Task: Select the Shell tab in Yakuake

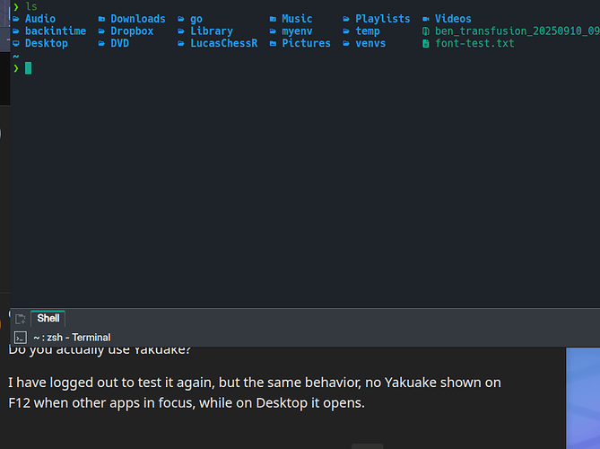Action: 48,319
